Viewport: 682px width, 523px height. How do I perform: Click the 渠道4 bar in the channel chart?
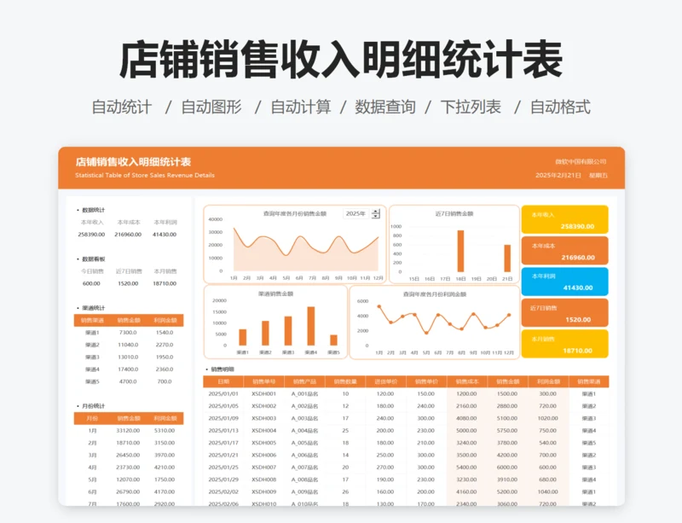[311, 326]
